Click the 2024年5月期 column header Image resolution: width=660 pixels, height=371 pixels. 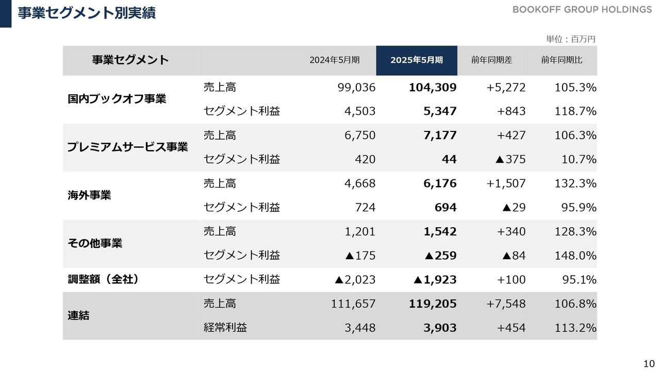[335, 60]
